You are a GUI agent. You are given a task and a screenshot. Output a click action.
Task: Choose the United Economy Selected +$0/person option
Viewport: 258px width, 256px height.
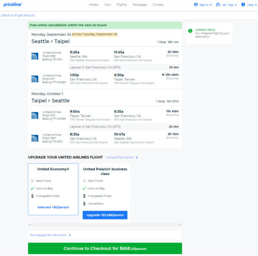tap(53, 207)
